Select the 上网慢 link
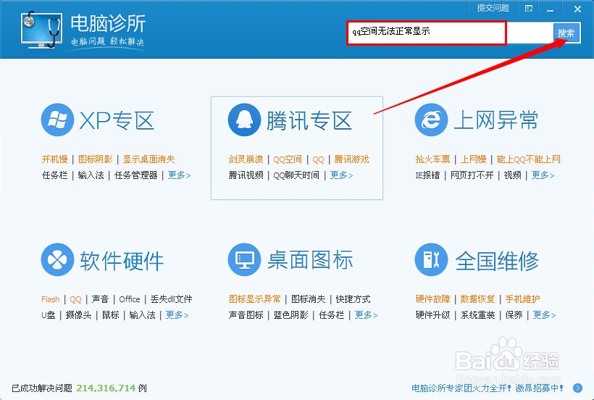This screenshot has height=400, width=594. click(473, 159)
